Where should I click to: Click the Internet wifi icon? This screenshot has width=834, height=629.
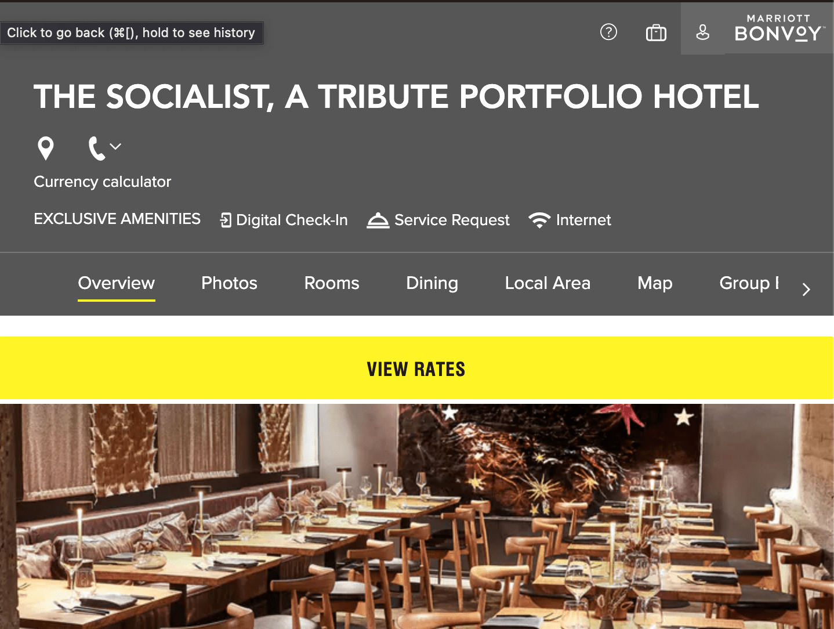coord(539,220)
